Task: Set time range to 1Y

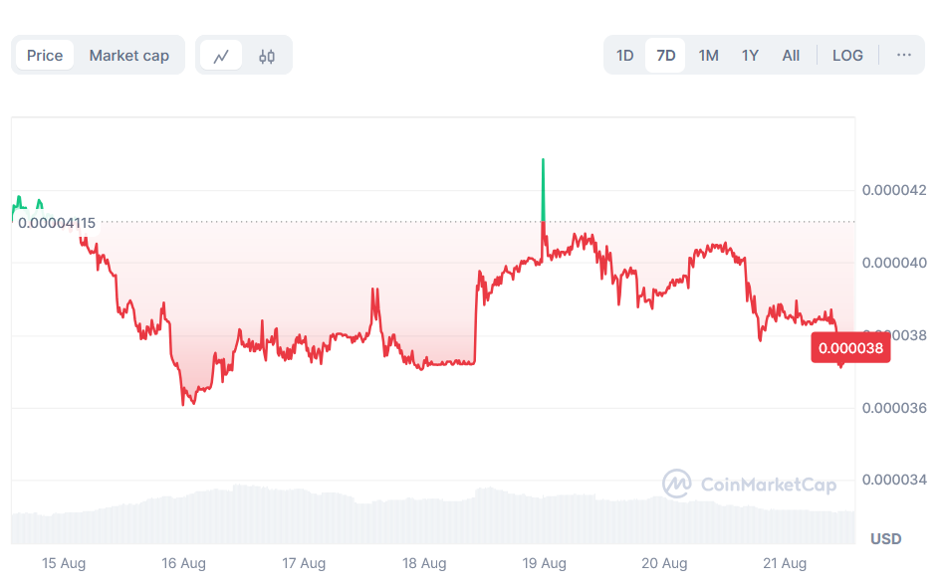Action: tap(750, 56)
